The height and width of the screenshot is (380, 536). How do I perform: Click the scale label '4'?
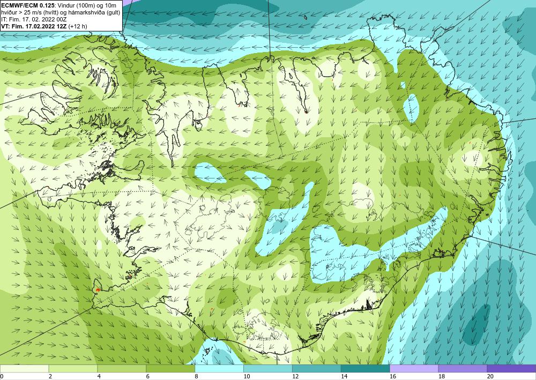tap(99, 377)
